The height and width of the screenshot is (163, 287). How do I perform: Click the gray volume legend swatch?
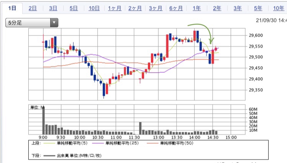[49, 156]
